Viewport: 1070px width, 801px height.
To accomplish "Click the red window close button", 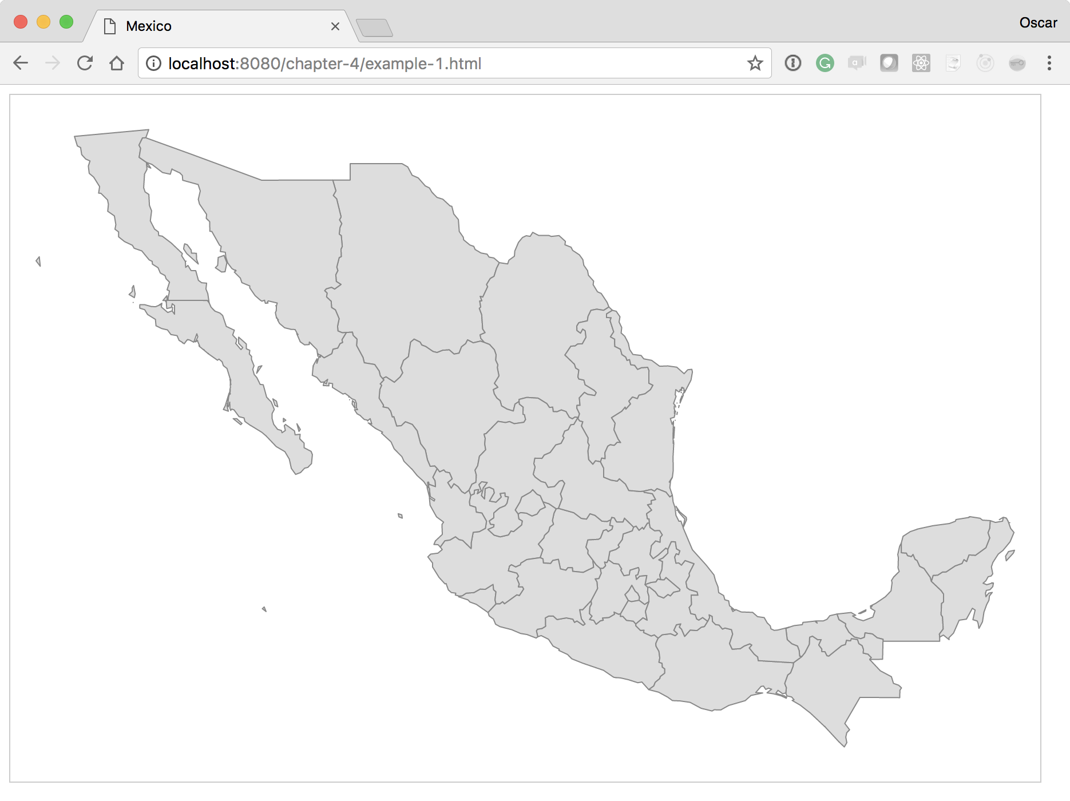I will (x=21, y=22).
